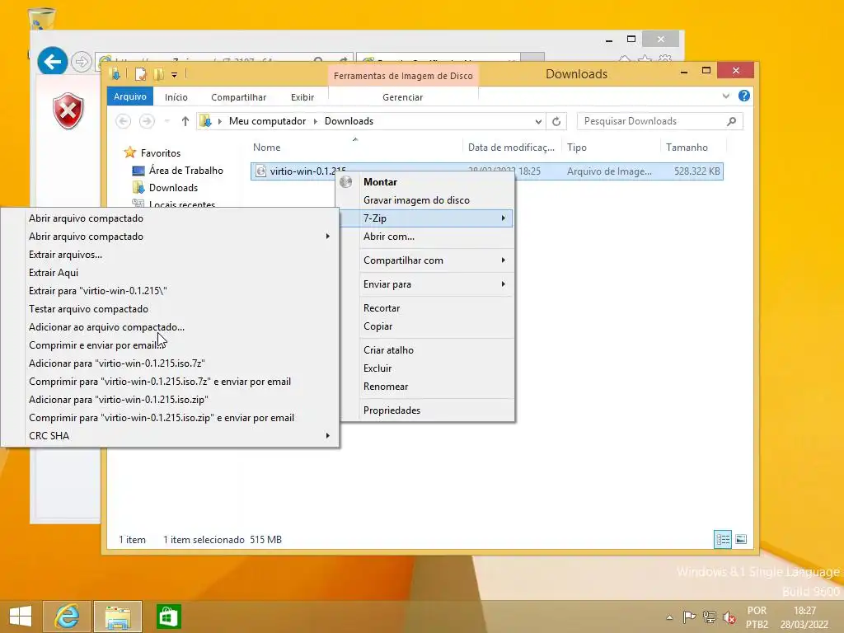Viewport: 844px width, 633px height.
Task: Switch to details view layout
Action: pos(723,539)
